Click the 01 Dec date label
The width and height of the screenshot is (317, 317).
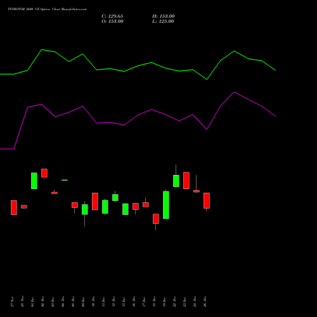(32, 302)
